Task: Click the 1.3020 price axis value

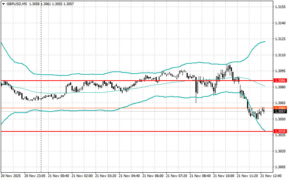Action: click(280, 151)
